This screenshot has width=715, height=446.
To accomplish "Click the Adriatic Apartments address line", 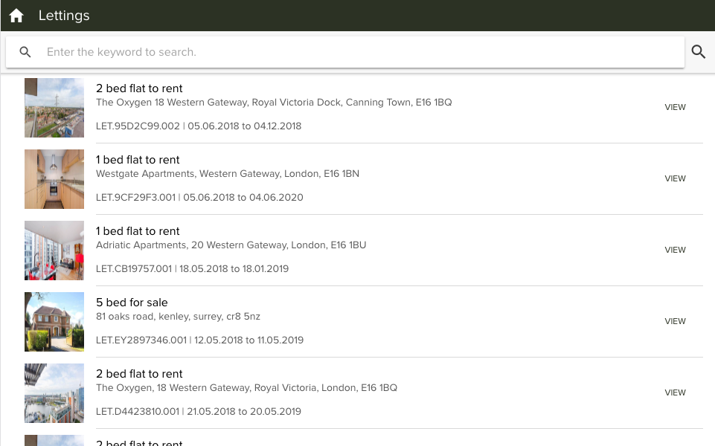I will (231, 245).
